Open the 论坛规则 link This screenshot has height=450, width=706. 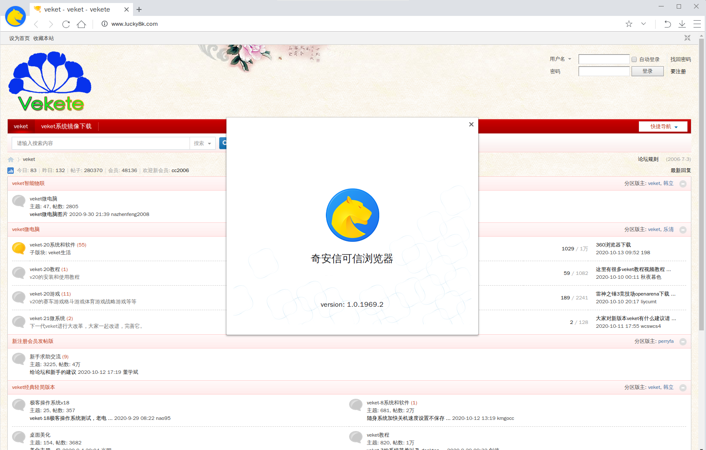pos(648,159)
